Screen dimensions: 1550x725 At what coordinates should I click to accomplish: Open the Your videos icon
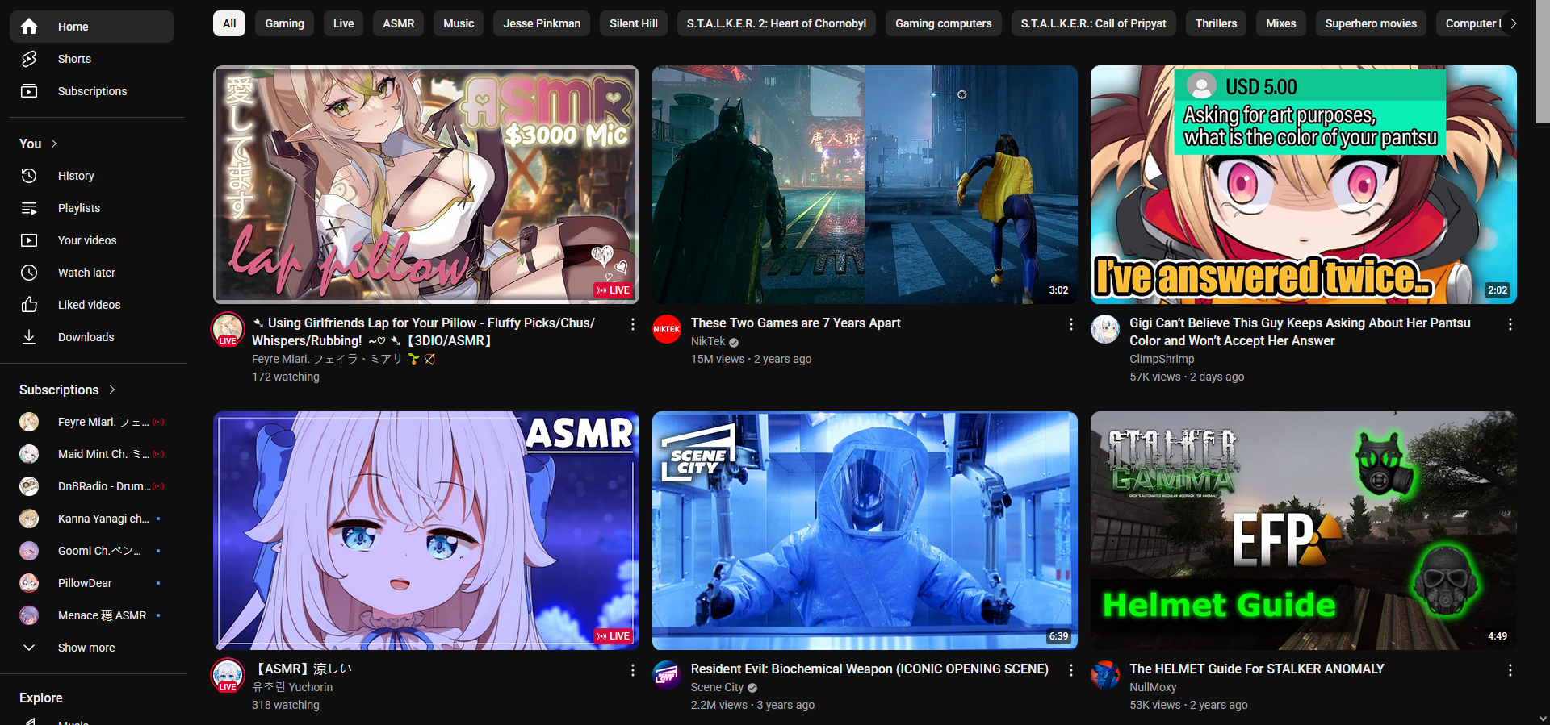(29, 240)
